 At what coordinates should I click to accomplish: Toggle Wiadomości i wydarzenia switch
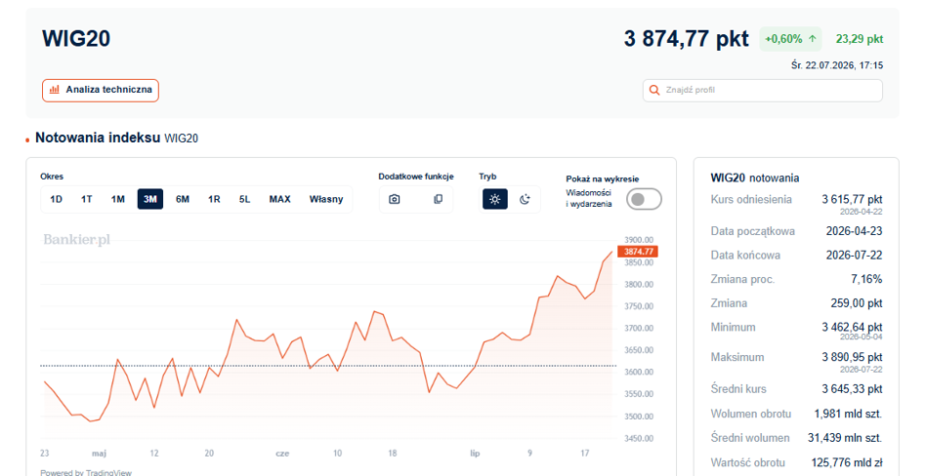pyautogui.click(x=644, y=199)
